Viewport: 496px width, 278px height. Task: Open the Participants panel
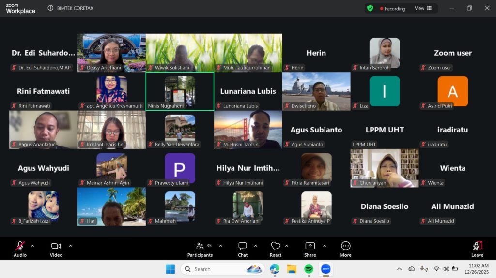[200, 249]
